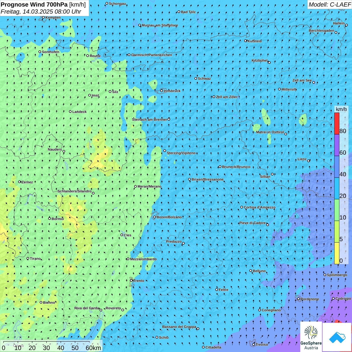Screen dimensions: 352x352
Task: Select the Brixen/Bressanone label
Action: click(207, 179)
